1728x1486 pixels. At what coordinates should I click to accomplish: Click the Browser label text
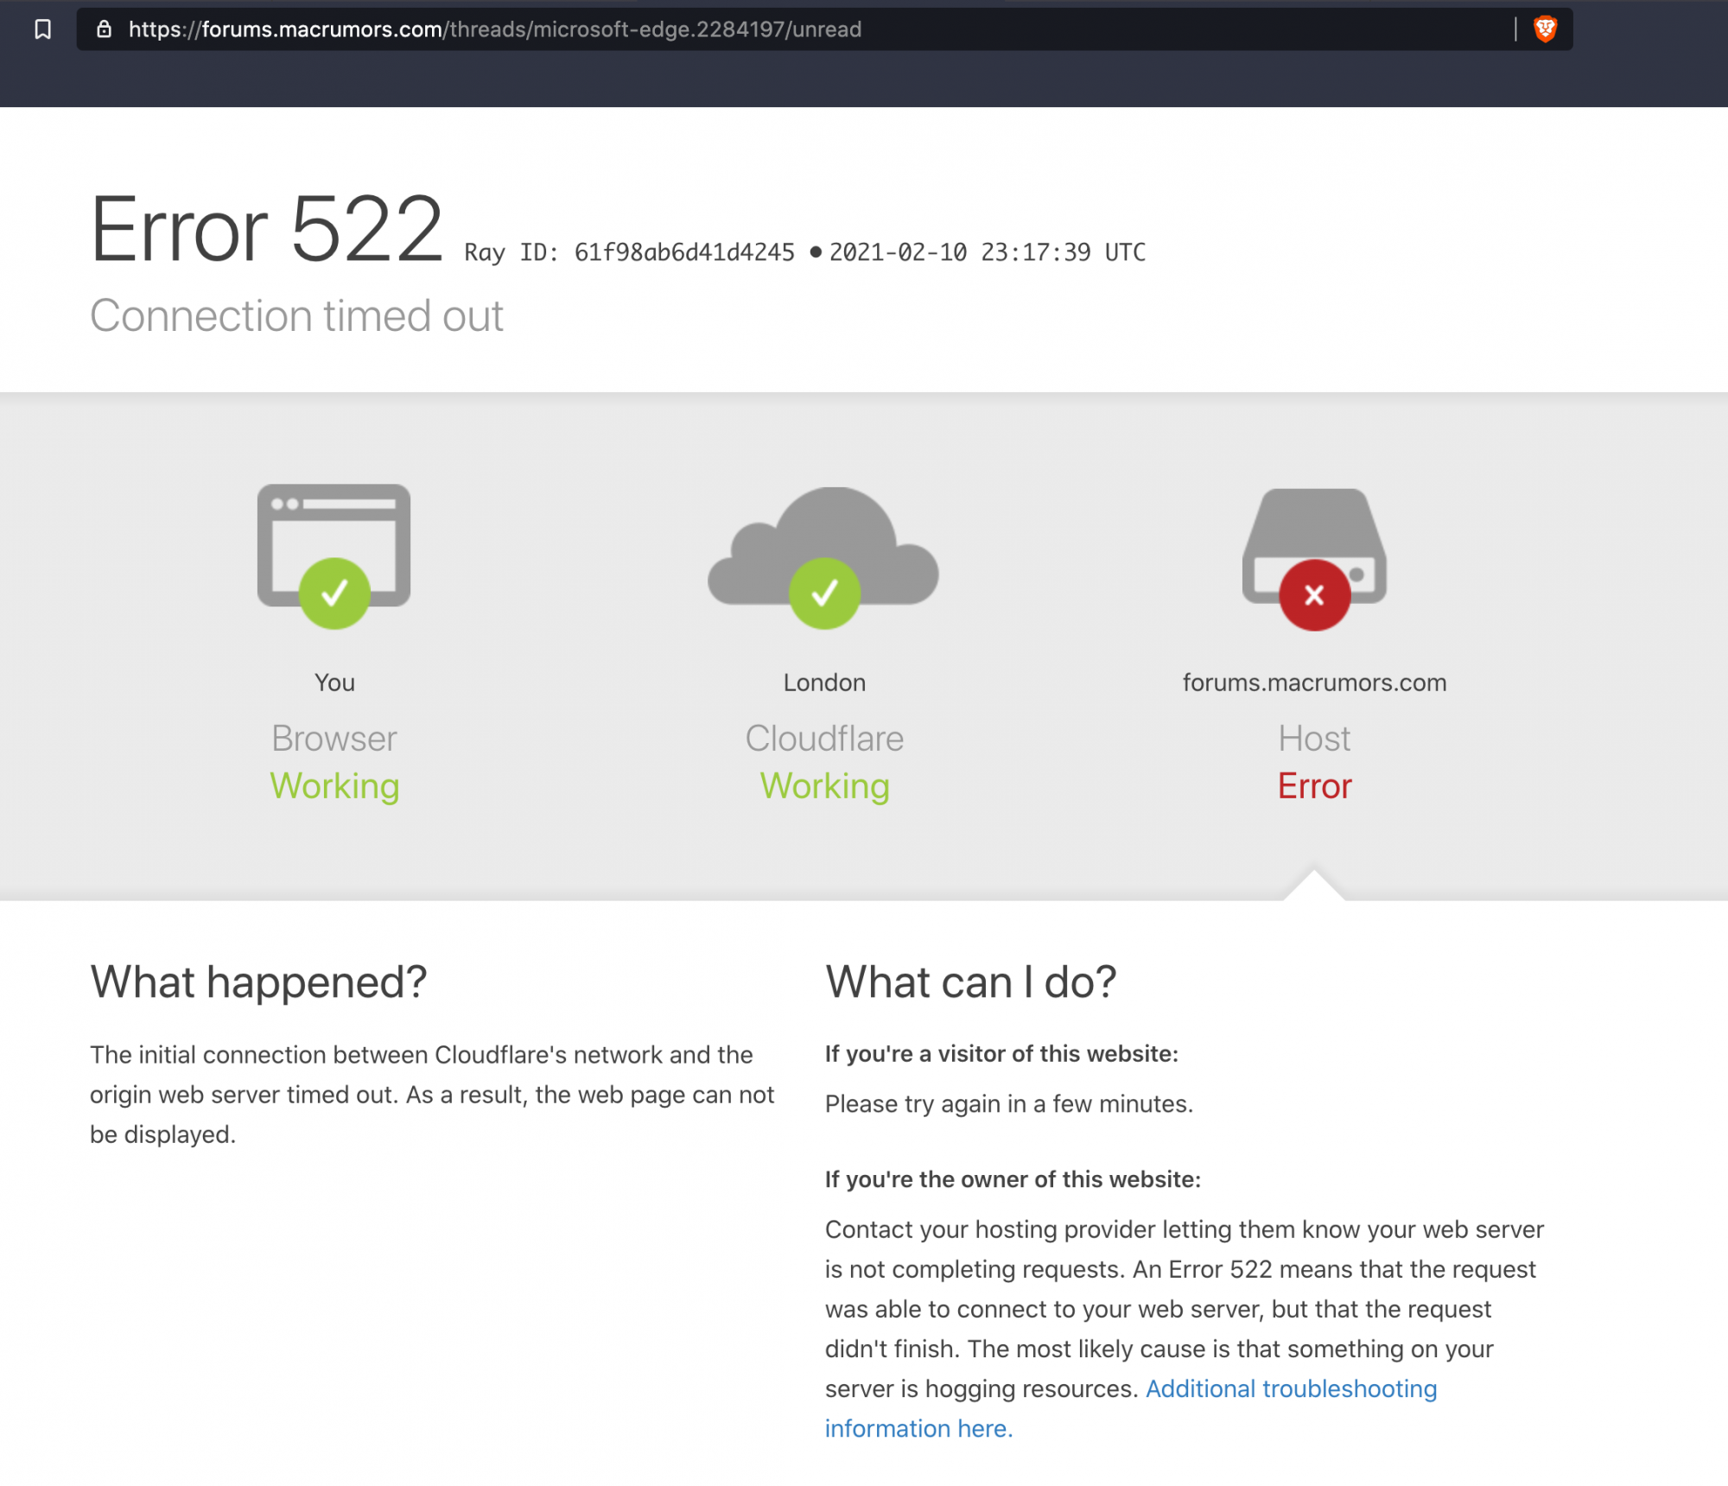tap(334, 739)
